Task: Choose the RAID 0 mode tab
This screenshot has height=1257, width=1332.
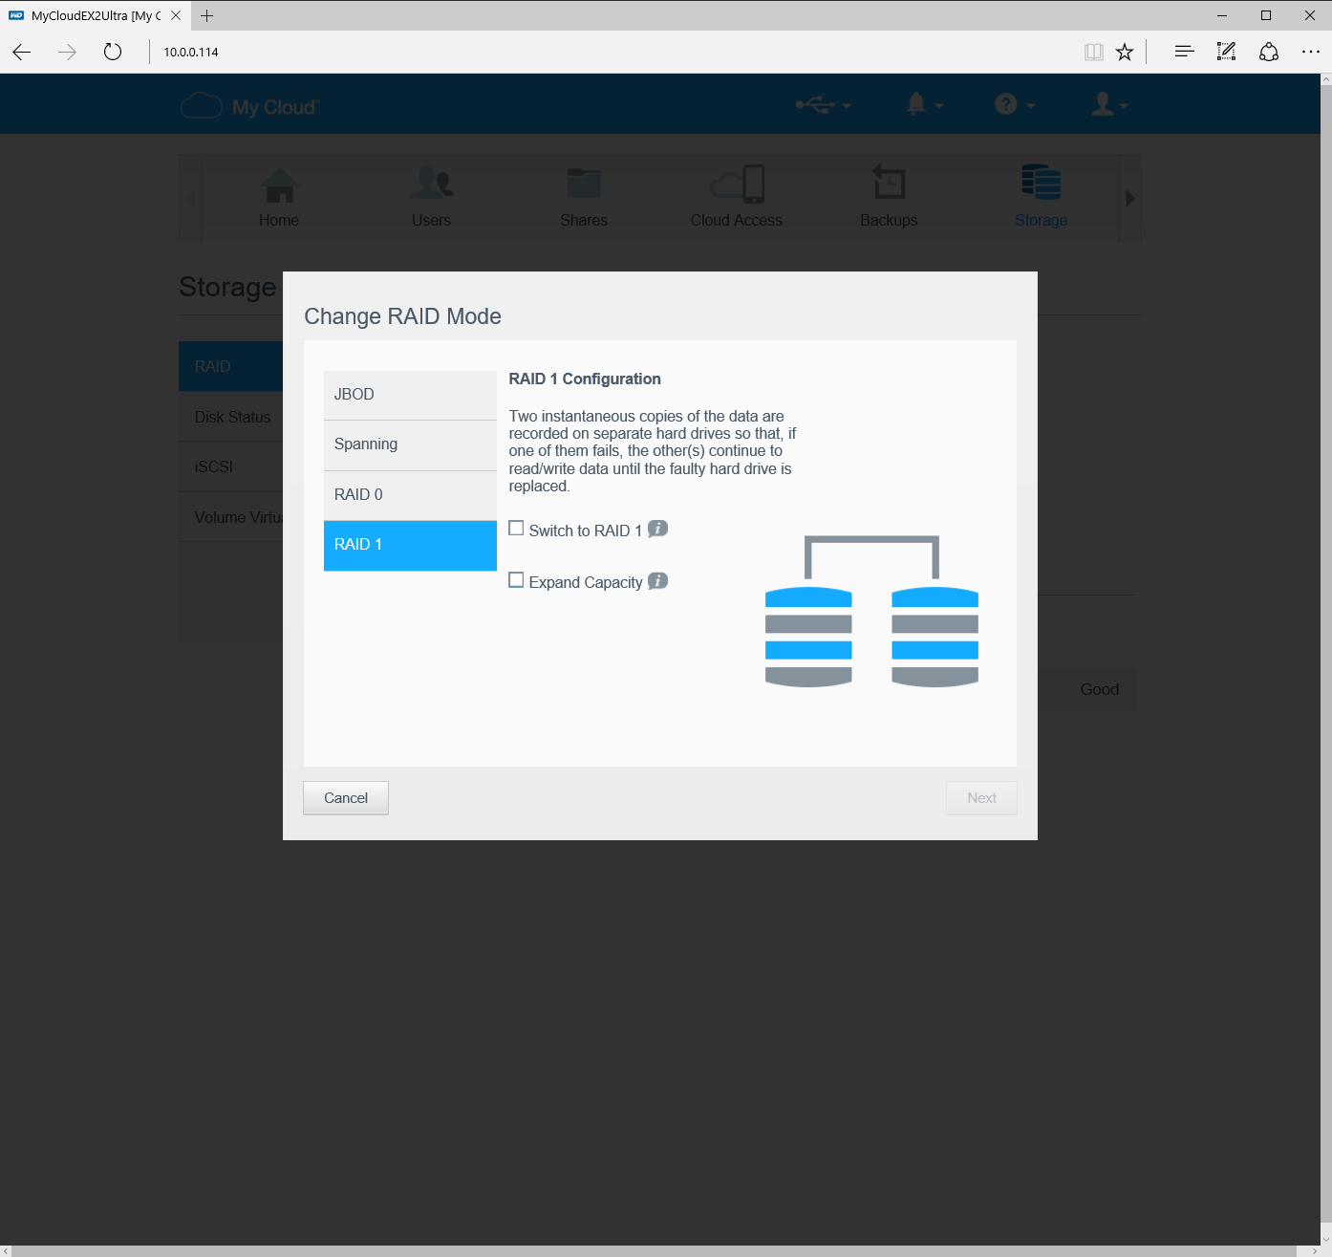Action: coord(410,495)
